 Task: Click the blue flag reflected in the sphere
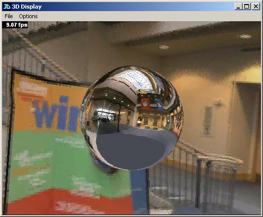(x=159, y=104)
